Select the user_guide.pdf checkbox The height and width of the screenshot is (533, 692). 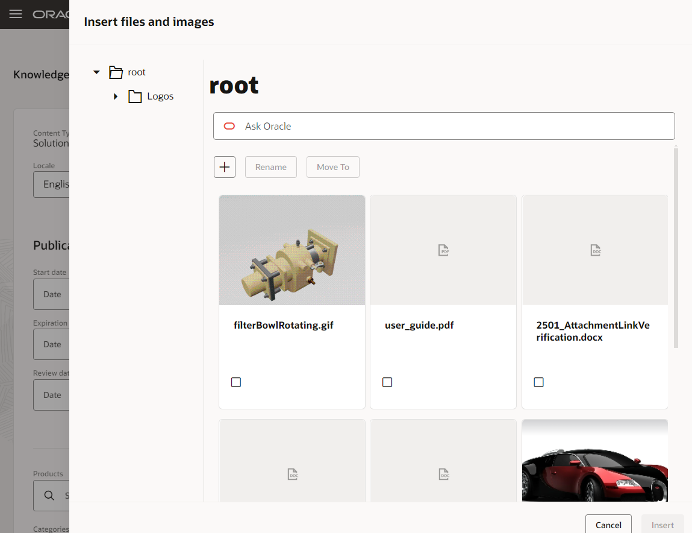point(387,382)
